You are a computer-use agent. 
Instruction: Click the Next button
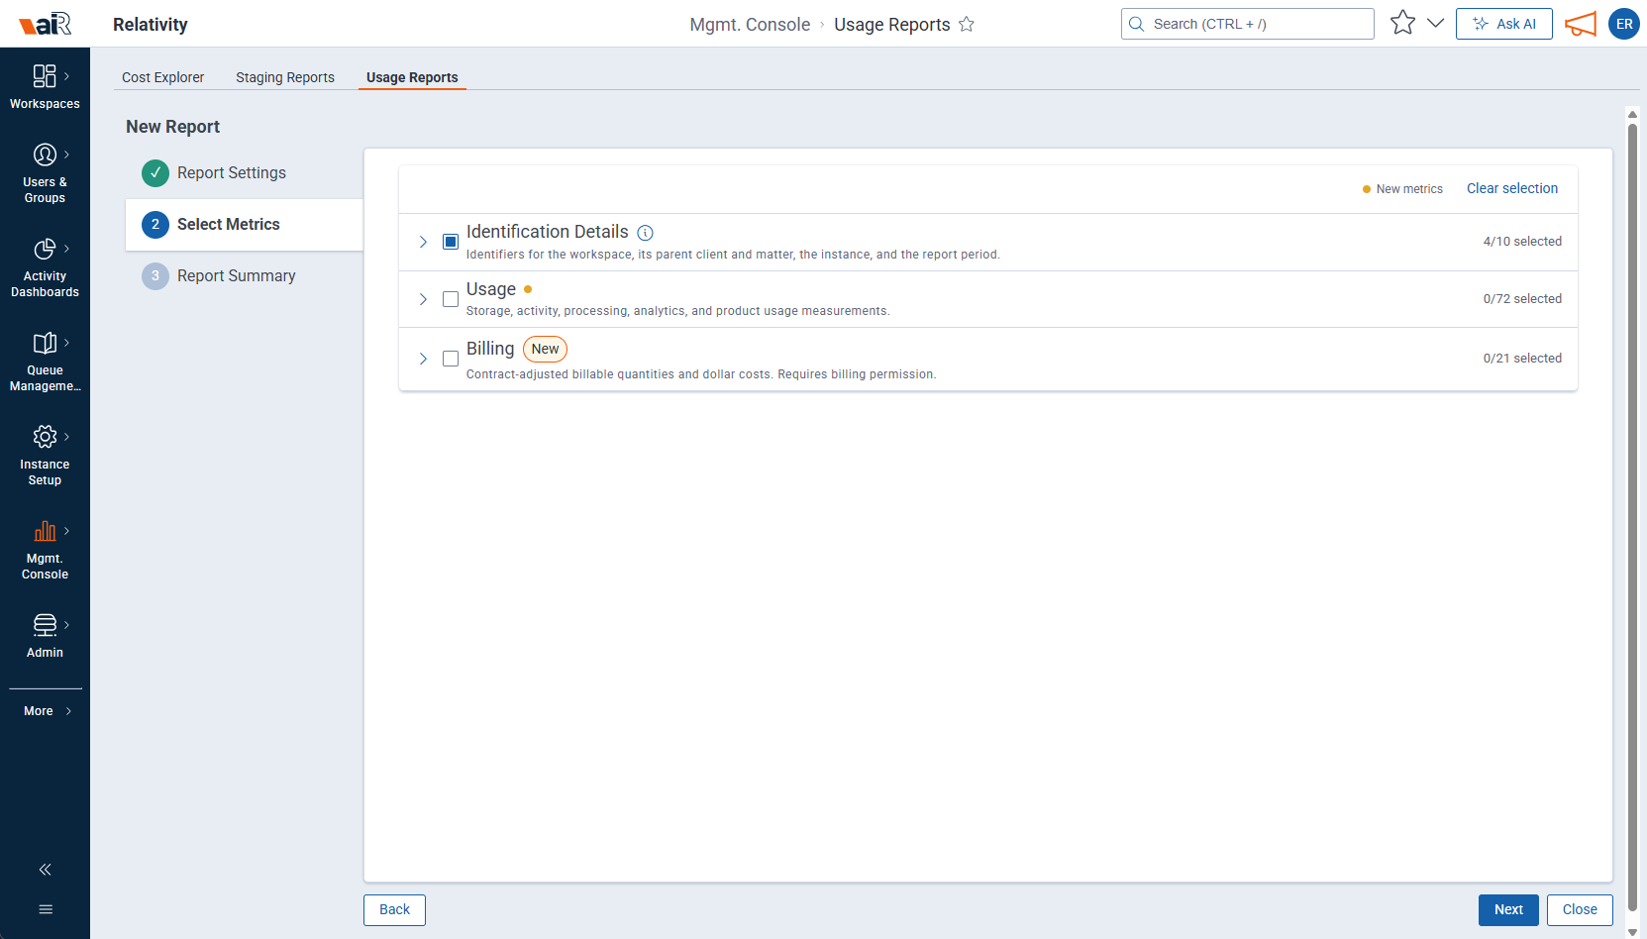click(x=1508, y=910)
